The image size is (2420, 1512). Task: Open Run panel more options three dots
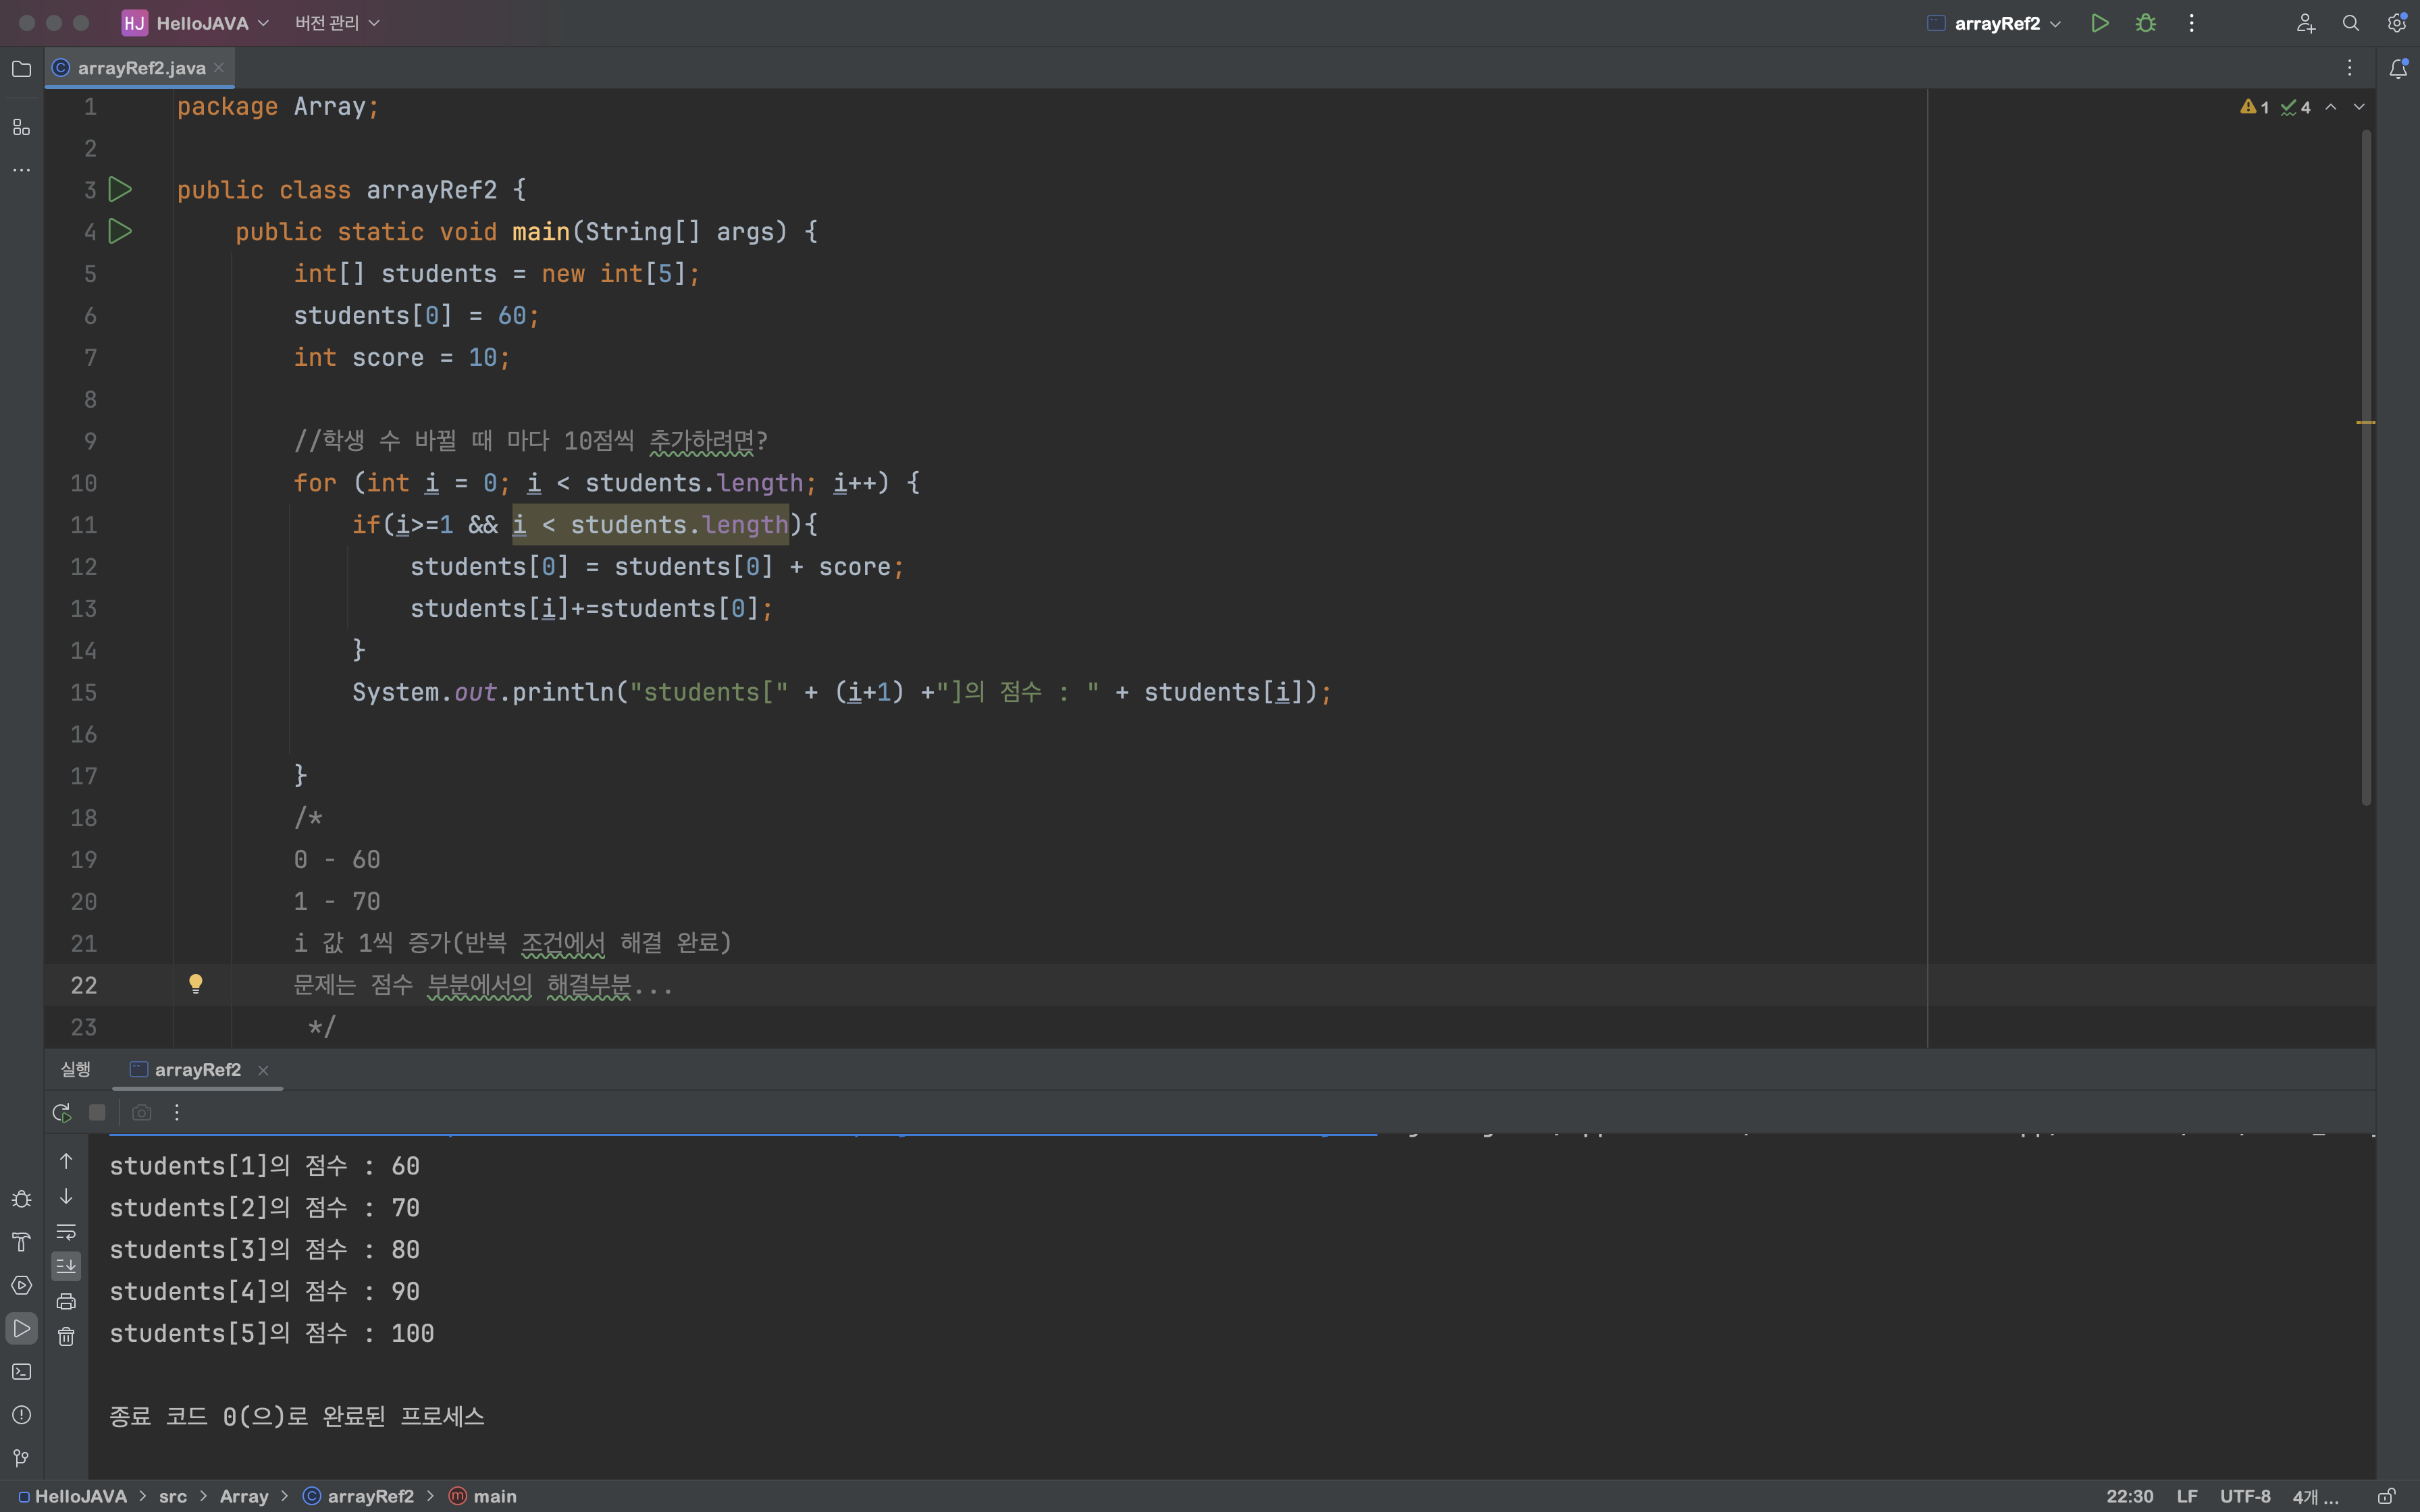(177, 1112)
